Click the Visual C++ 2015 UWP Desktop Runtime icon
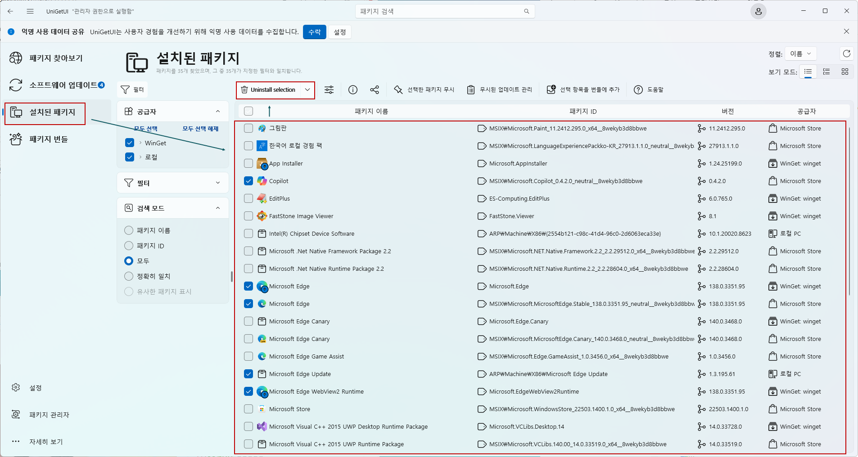The height and width of the screenshot is (457, 858). coord(262,426)
